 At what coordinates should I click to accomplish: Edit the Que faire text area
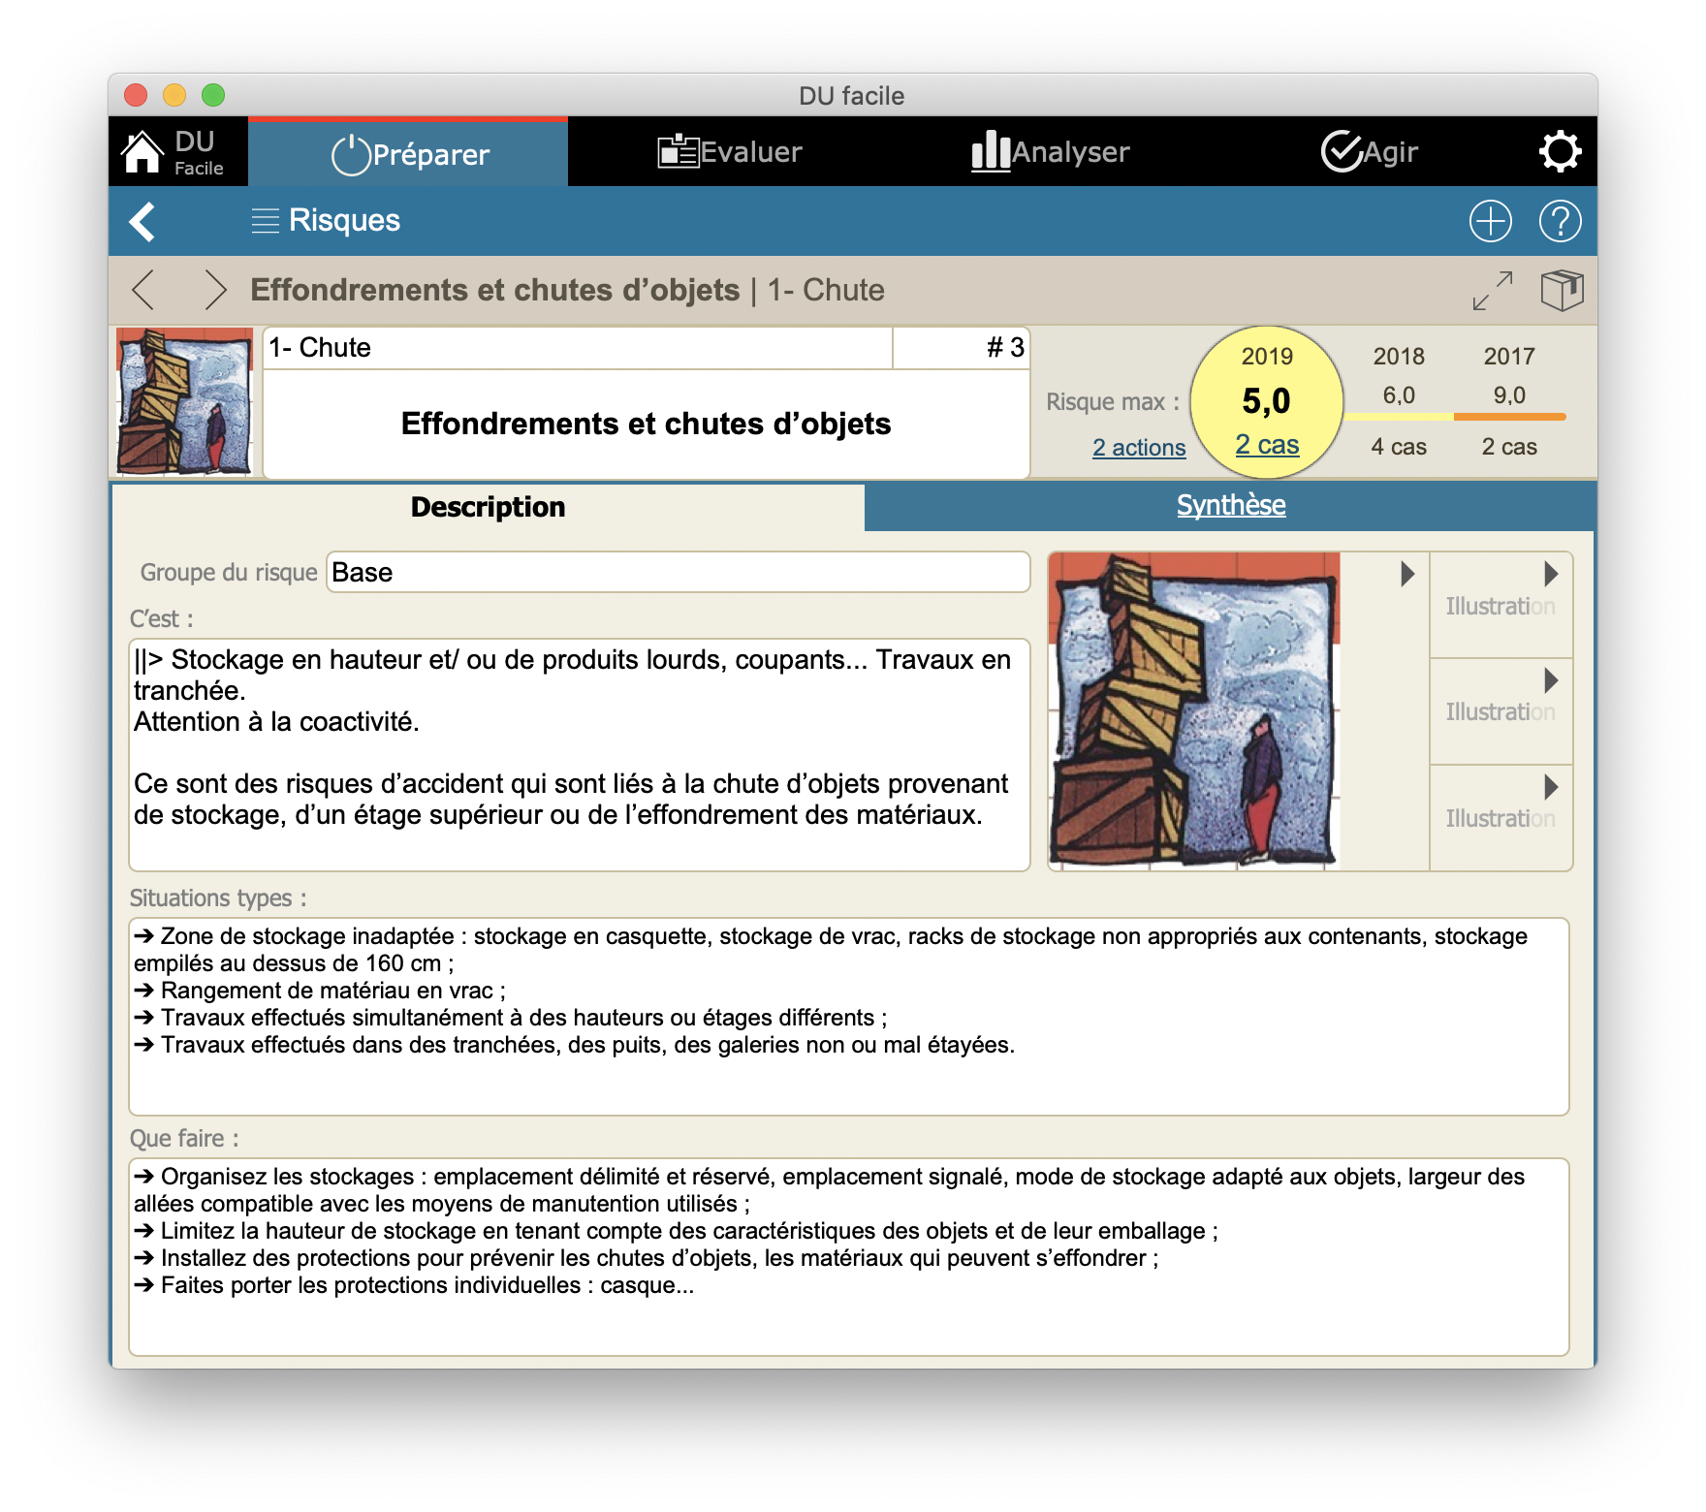[848, 1256]
